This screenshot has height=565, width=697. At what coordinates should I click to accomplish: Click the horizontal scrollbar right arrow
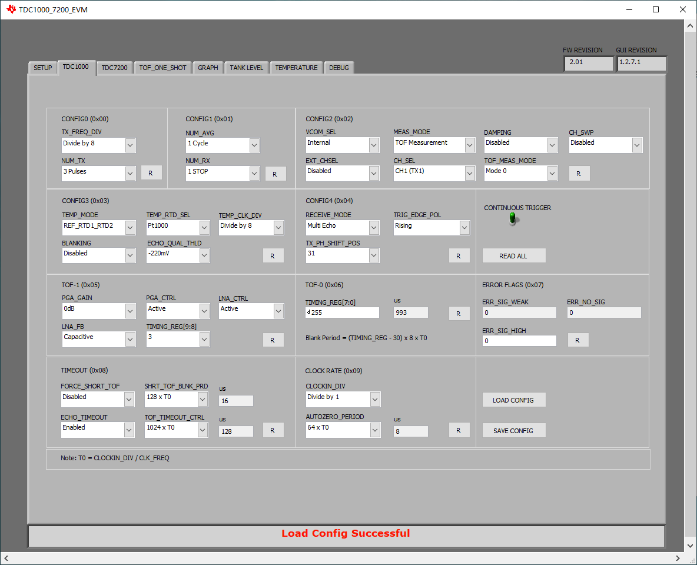pos(678,559)
